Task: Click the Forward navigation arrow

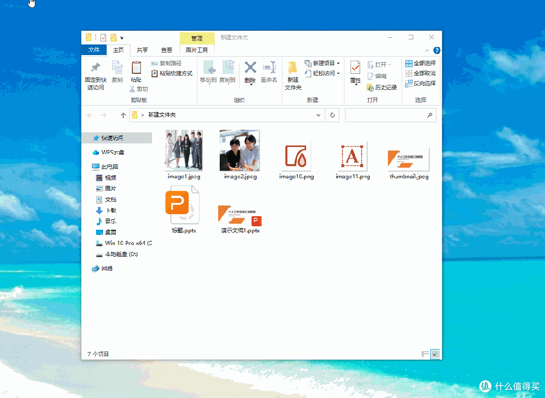Action: tap(103, 115)
